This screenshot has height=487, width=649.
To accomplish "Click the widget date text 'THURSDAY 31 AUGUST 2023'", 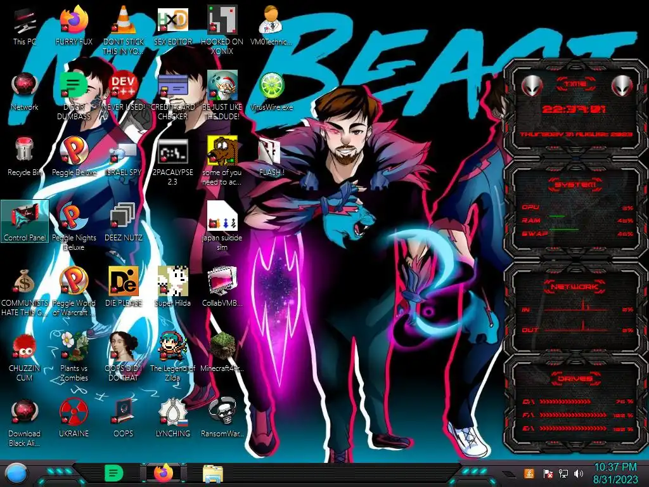I will point(576,134).
